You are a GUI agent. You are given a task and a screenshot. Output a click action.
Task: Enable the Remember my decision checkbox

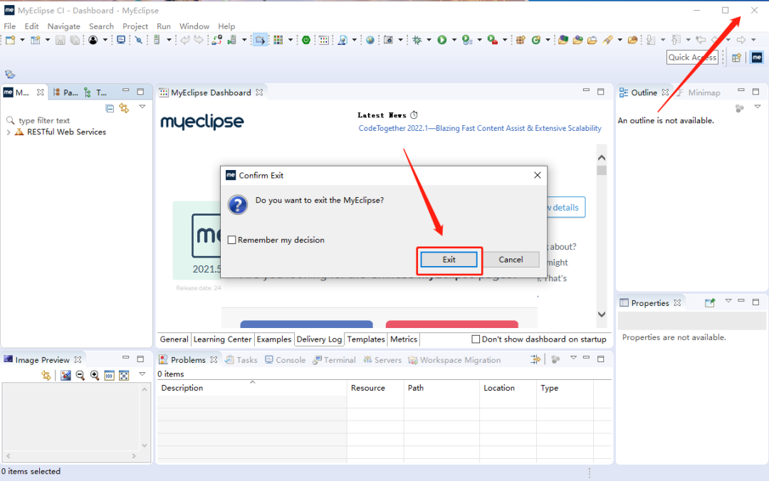[x=232, y=240]
